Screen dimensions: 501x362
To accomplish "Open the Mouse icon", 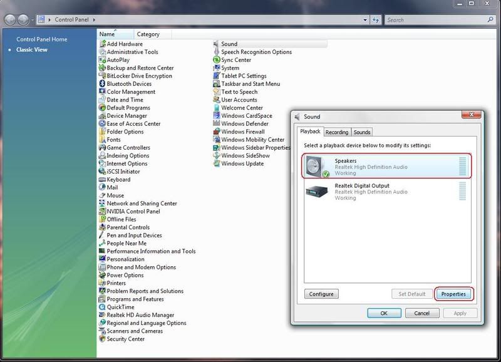I will (x=102, y=195).
